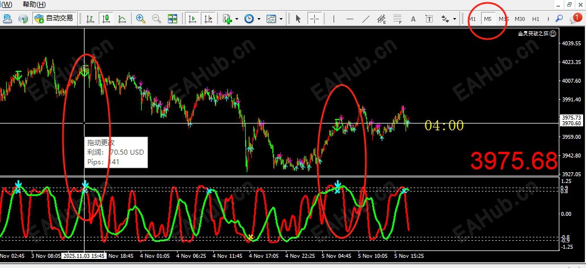This screenshot has width=586, height=268.
Task: Click the 4 Nov 11:45 time label
Action: (227, 256)
